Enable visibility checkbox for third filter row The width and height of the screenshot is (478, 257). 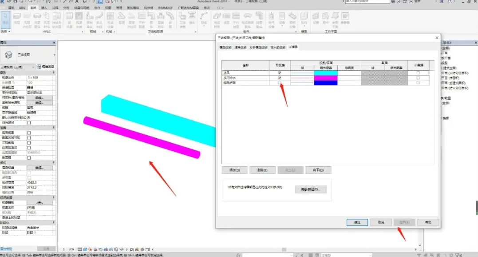[280, 83]
